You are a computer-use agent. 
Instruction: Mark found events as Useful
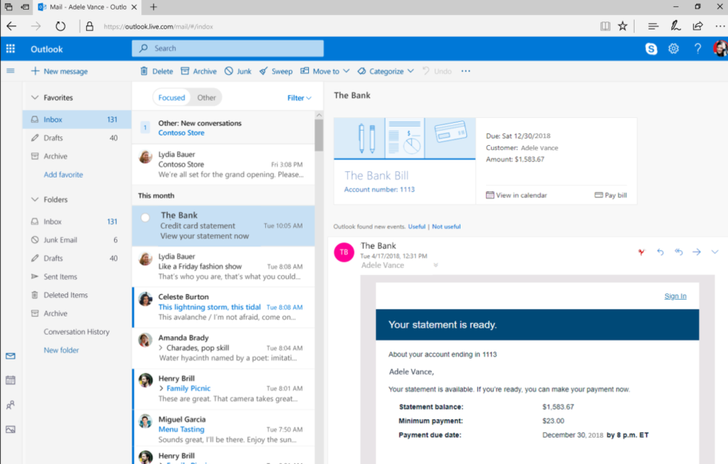[417, 226]
